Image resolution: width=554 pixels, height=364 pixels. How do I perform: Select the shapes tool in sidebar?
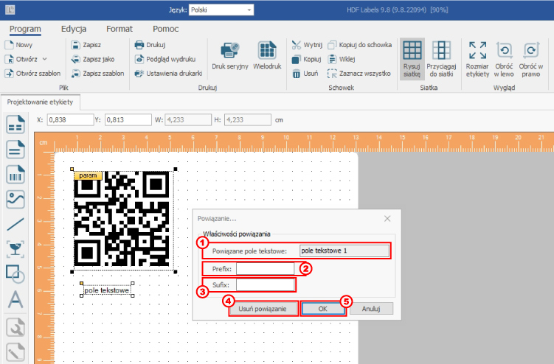[15, 274]
